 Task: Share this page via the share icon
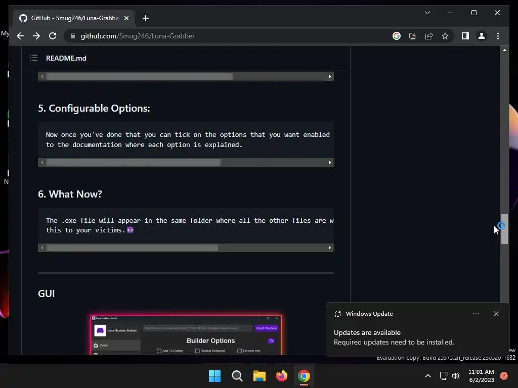[x=429, y=36]
